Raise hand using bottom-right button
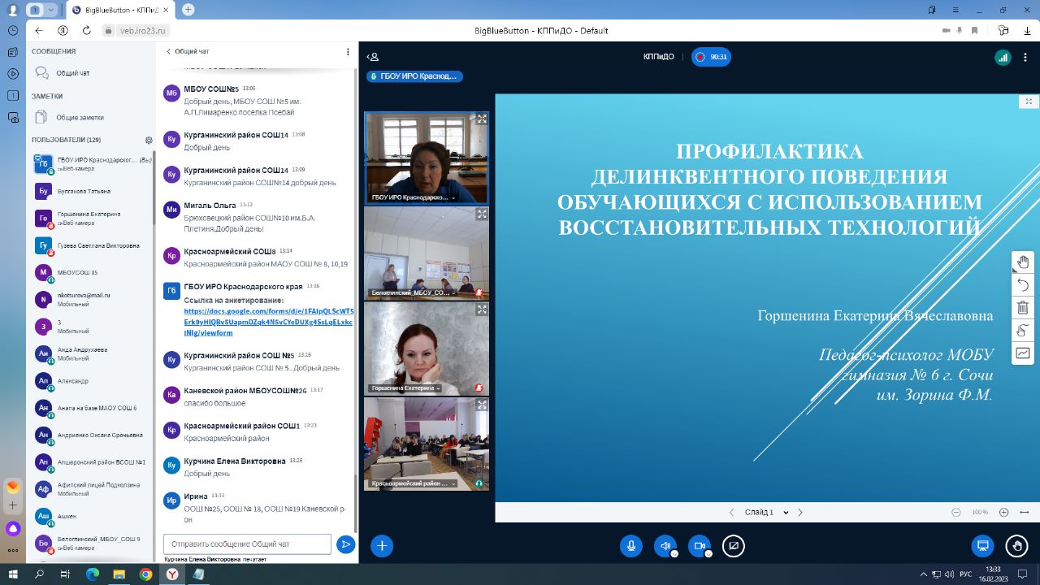This screenshot has height=585, width=1040. [x=1016, y=546]
